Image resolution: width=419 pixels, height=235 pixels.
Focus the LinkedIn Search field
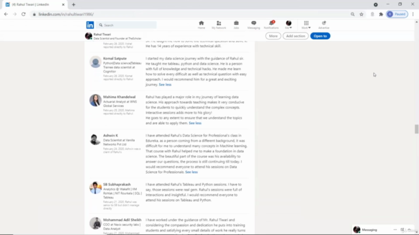pos(126,25)
